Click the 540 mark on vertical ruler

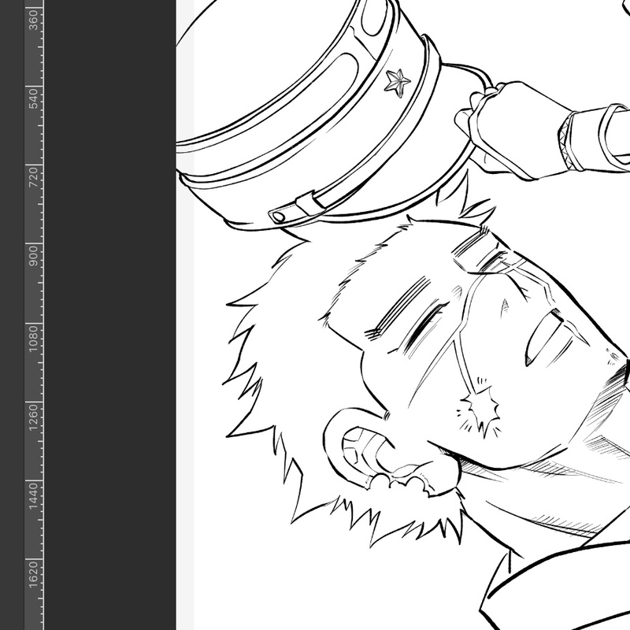click(x=34, y=98)
